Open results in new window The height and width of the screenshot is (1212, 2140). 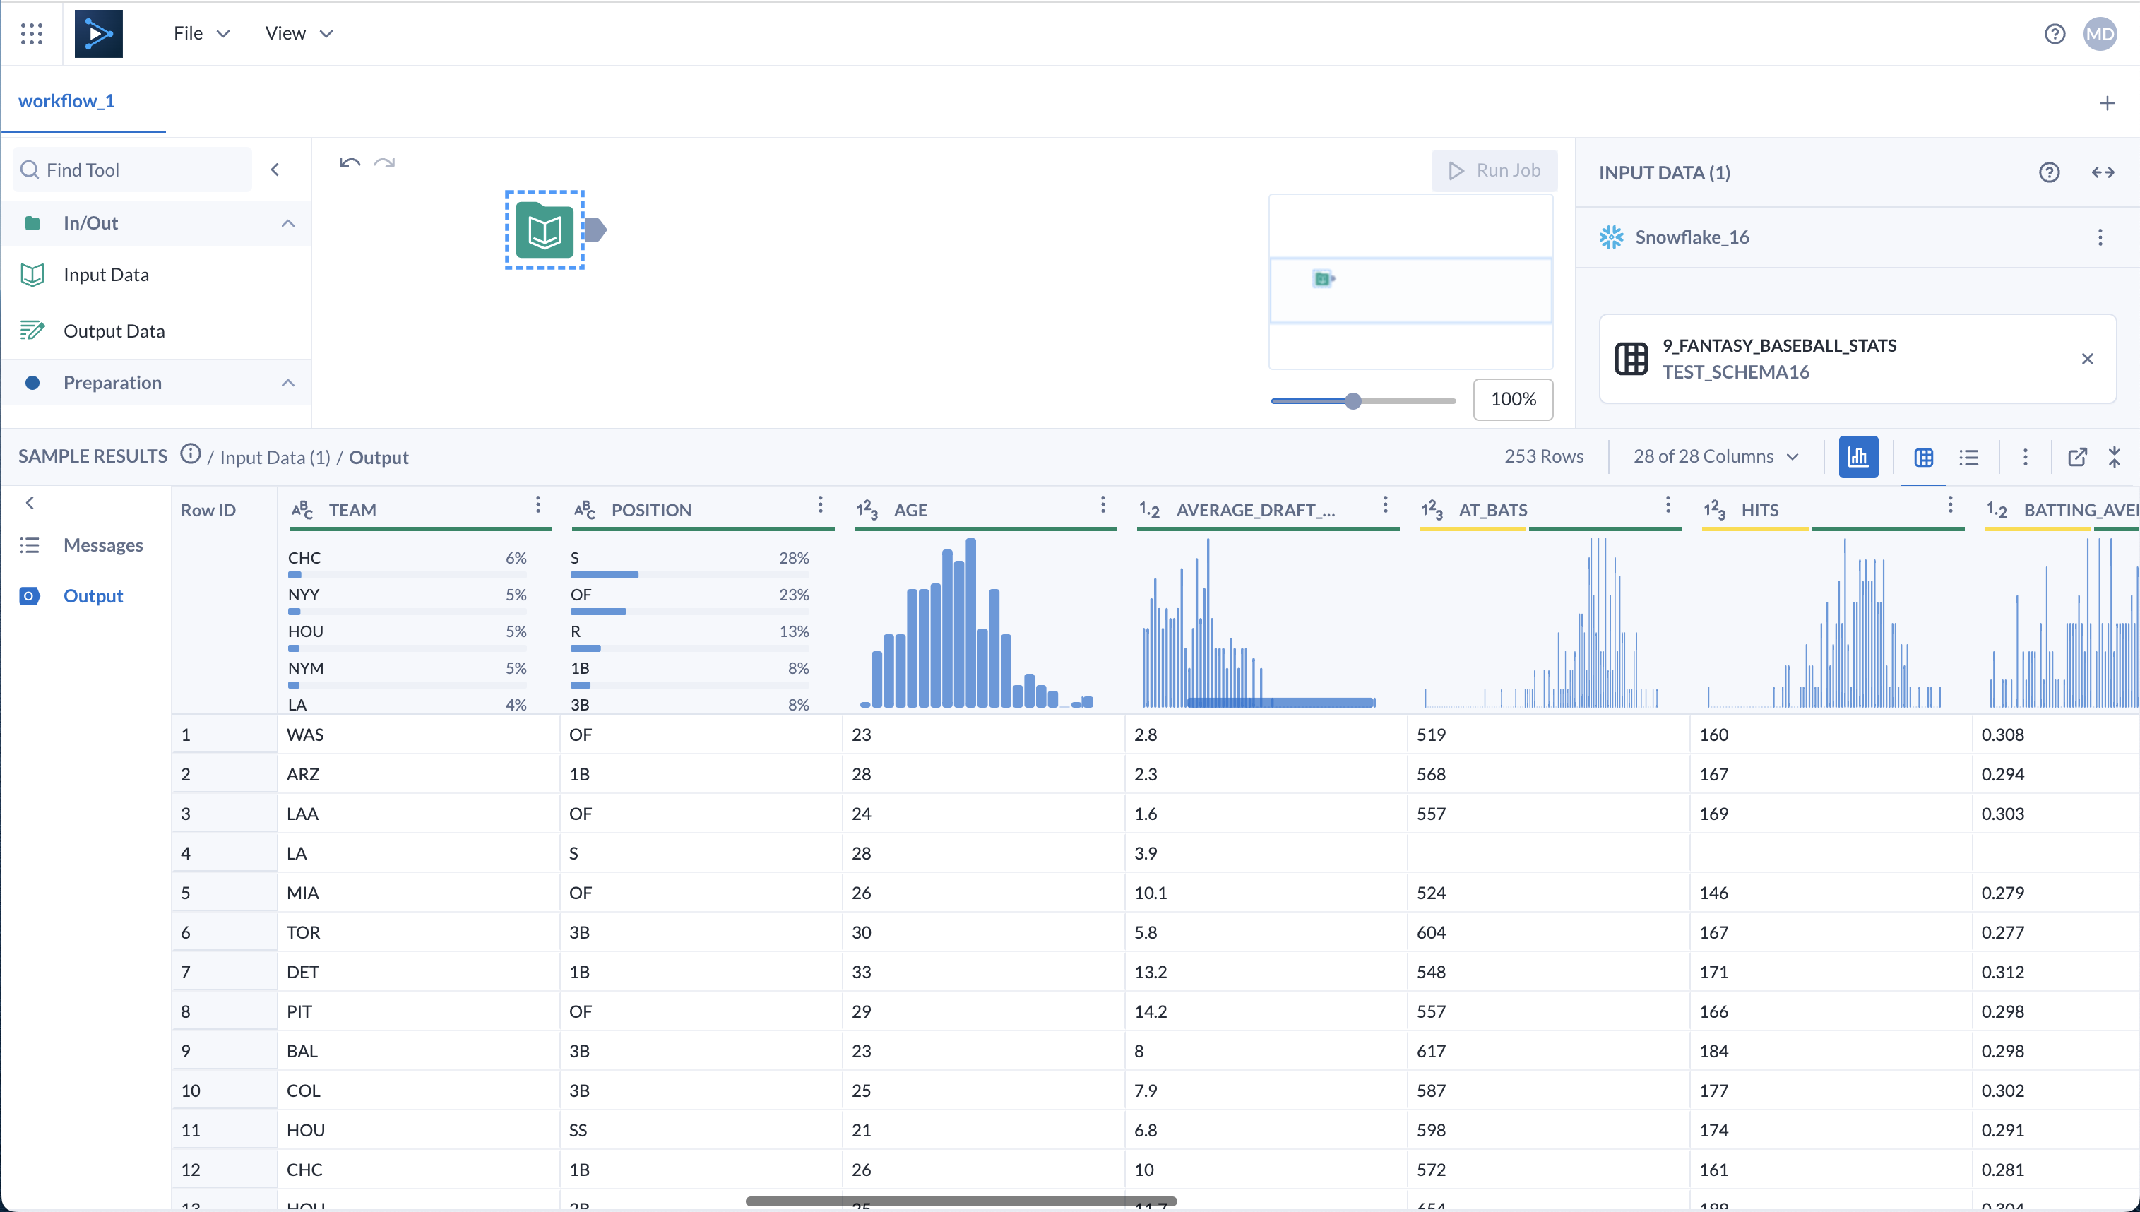pos(2076,456)
